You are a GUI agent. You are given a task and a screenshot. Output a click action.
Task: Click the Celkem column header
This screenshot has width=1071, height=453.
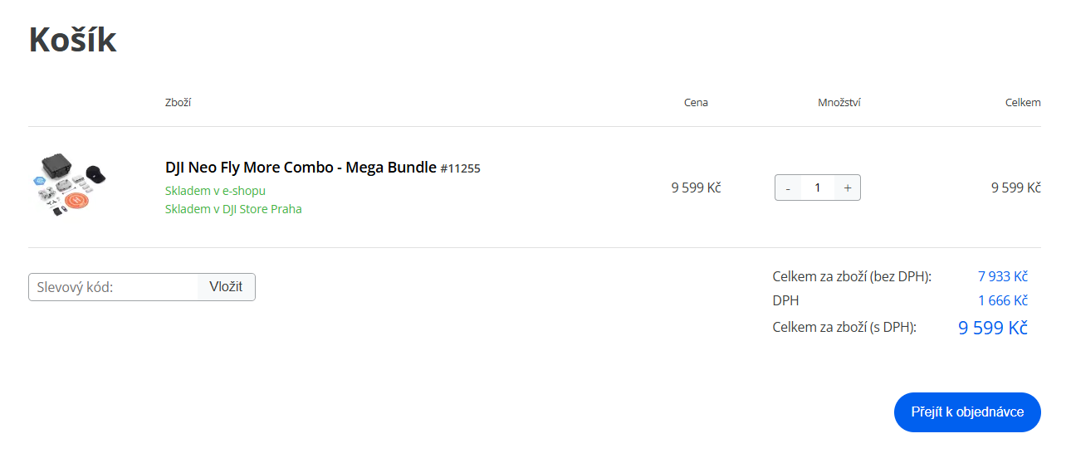(1023, 103)
